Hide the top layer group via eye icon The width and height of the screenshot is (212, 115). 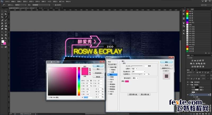point(188,82)
